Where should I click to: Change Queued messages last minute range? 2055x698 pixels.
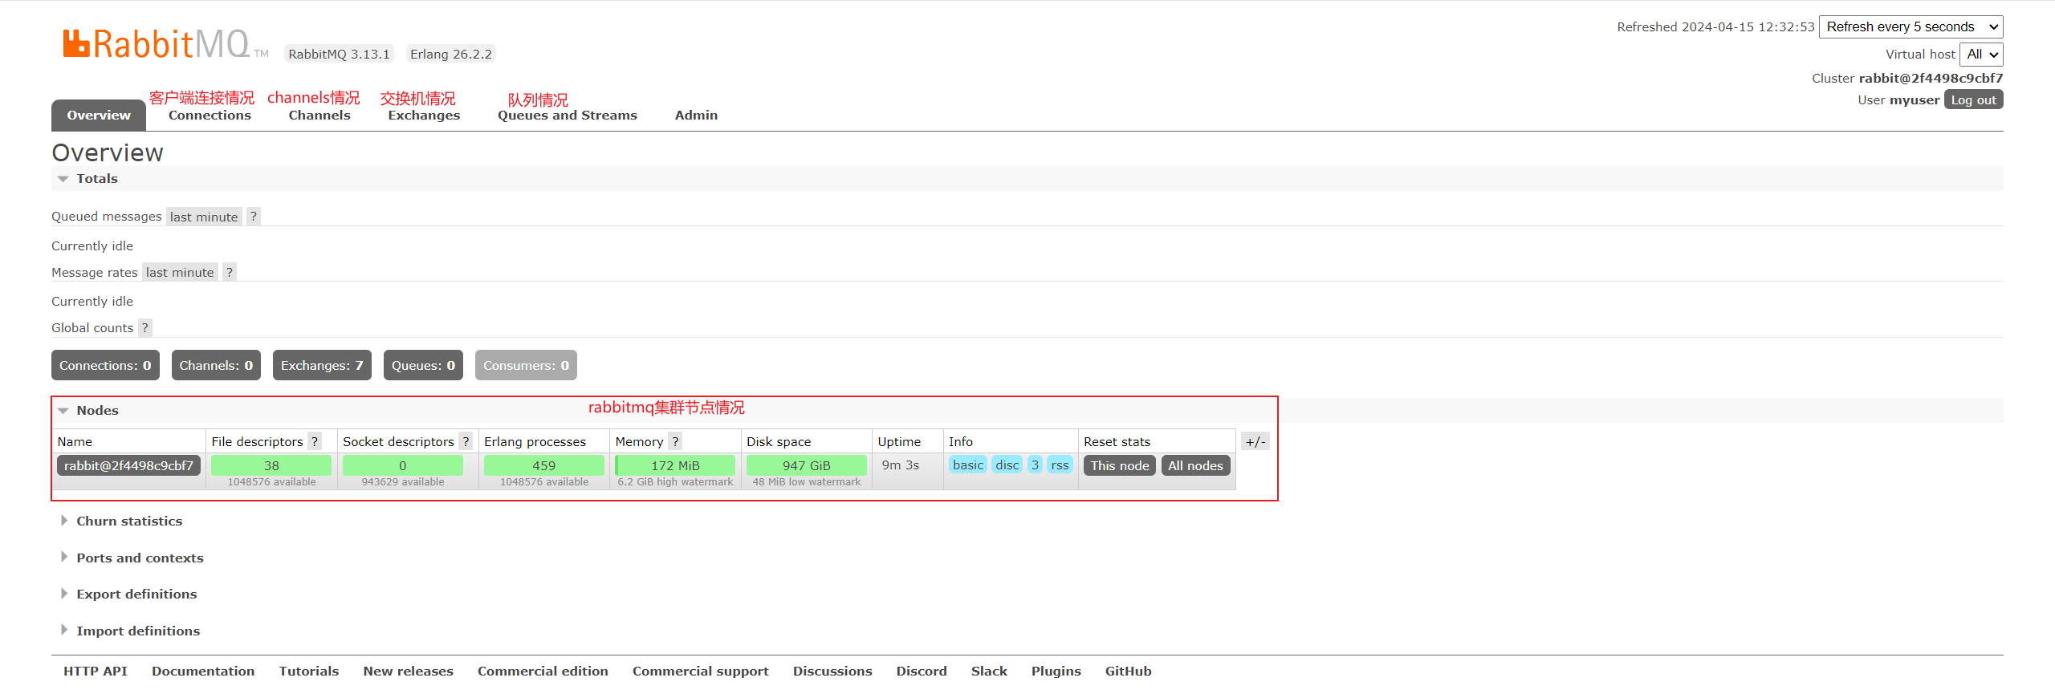point(204,217)
